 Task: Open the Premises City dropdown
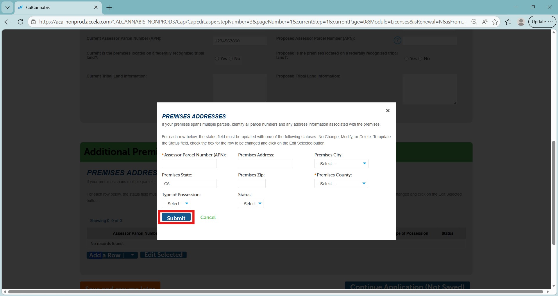tap(341, 164)
